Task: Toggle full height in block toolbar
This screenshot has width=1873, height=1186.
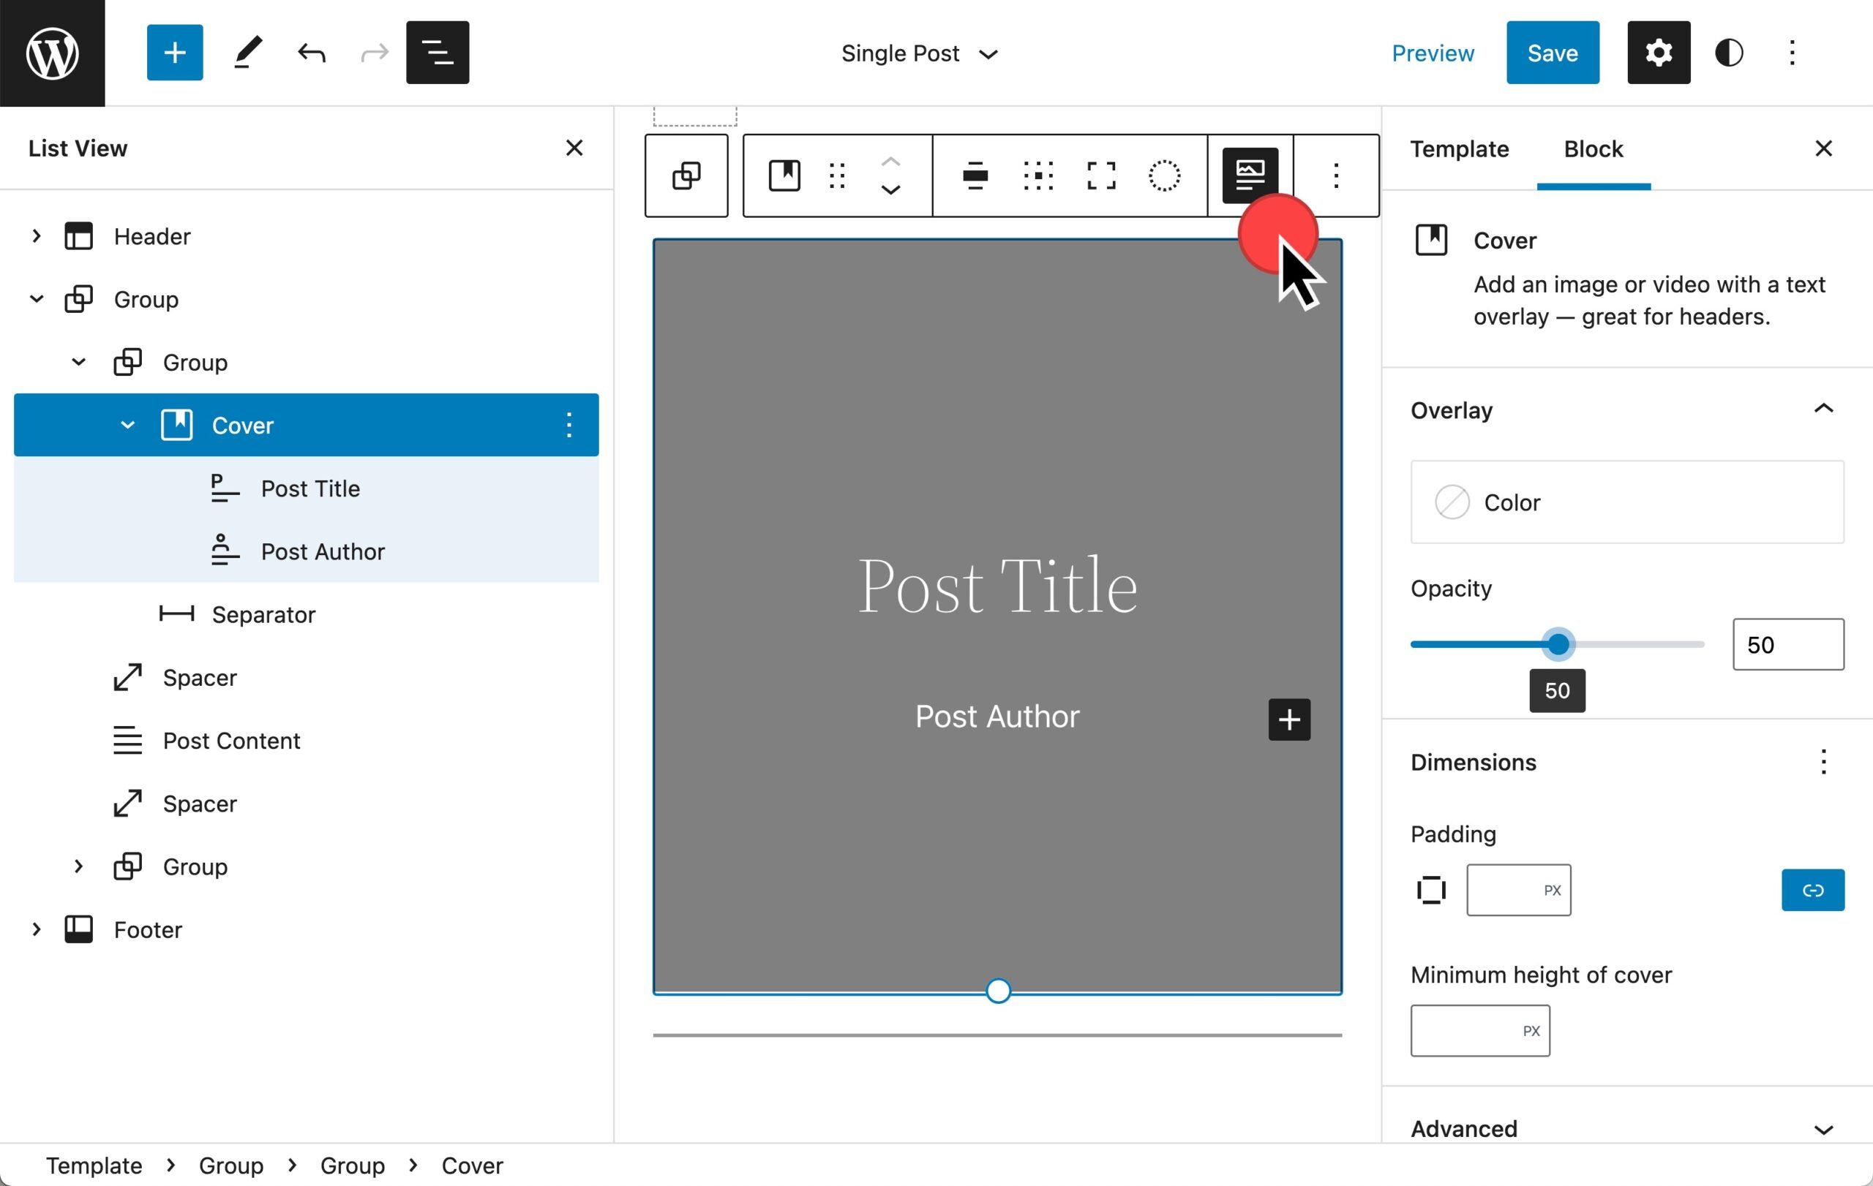Action: click(1100, 175)
